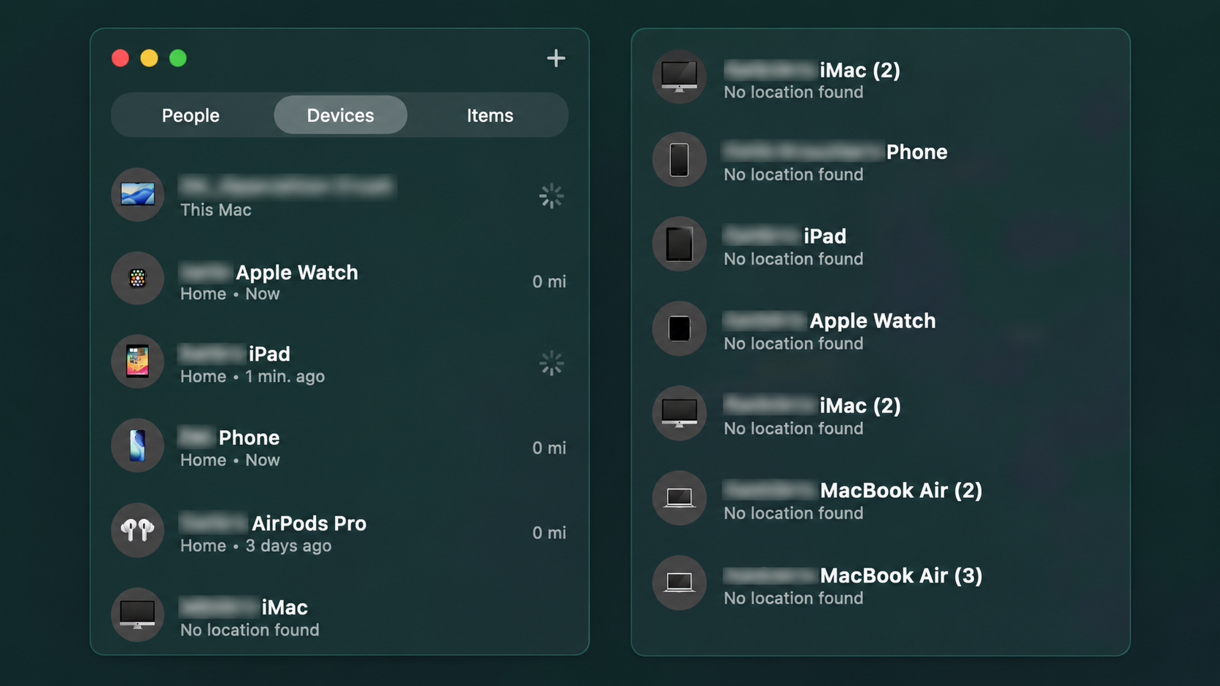This screenshot has height=686, width=1220.
Task: Click the iPad icon with no location found
Action: (679, 244)
